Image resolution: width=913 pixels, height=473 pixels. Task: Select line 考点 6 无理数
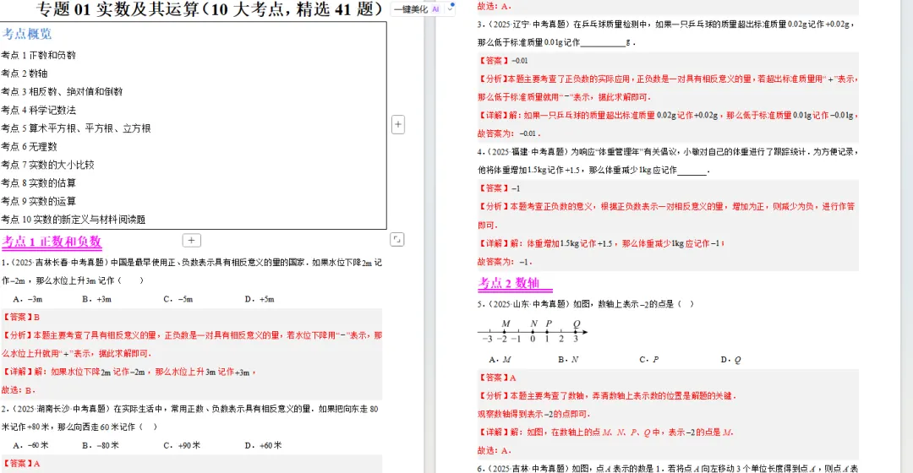click(x=29, y=147)
